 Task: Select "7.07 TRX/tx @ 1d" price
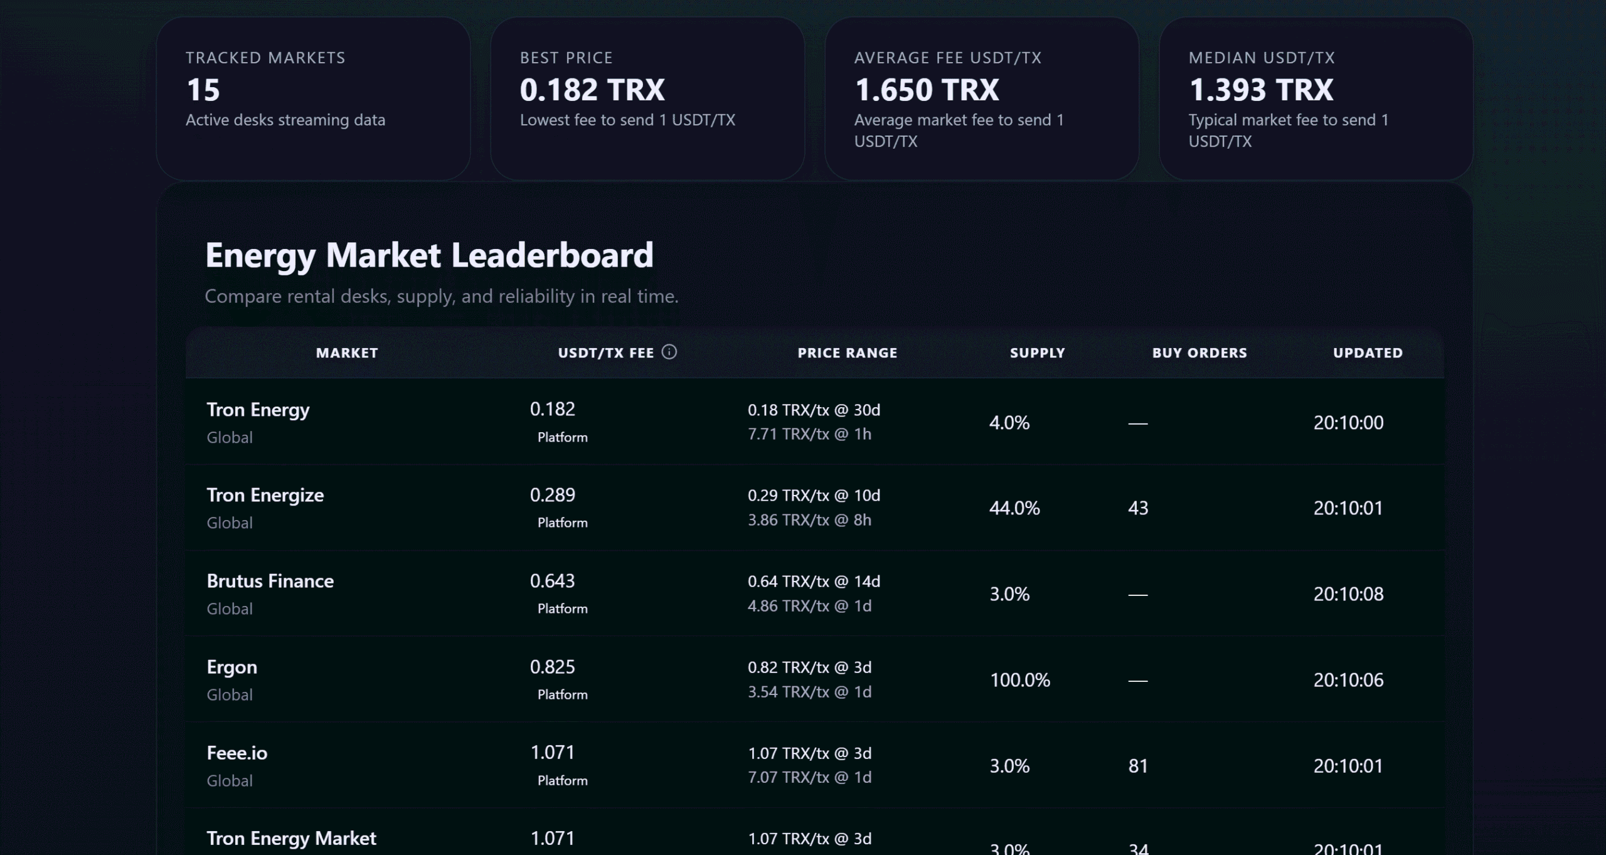pyautogui.click(x=809, y=777)
